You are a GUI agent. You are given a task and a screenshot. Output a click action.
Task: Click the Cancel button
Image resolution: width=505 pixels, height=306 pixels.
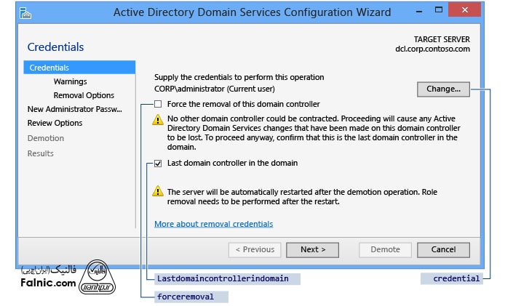443,249
